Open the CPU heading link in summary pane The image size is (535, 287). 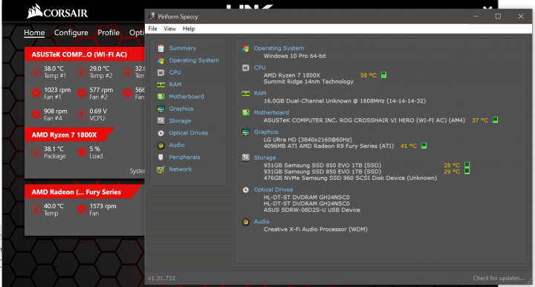pos(259,68)
